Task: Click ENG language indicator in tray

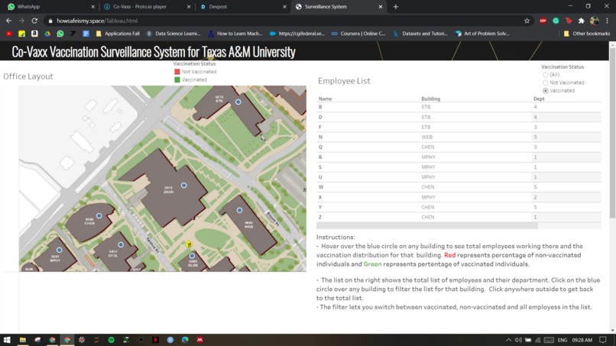Action: coord(563,340)
